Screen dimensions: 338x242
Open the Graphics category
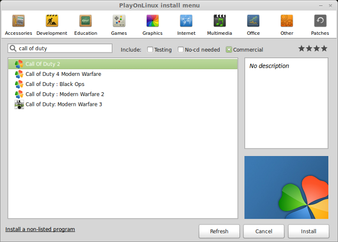coord(153,25)
